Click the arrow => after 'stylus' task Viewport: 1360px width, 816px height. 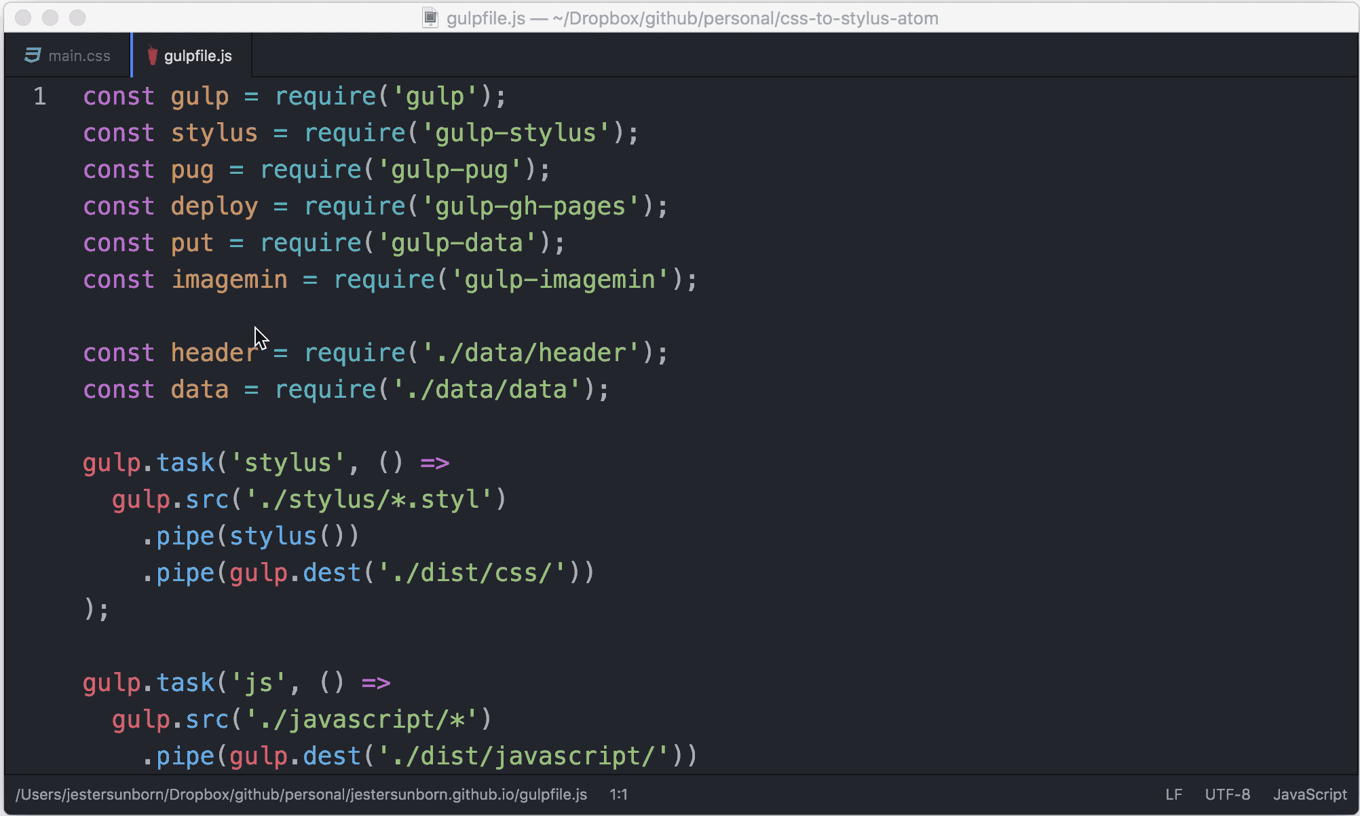click(x=434, y=463)
